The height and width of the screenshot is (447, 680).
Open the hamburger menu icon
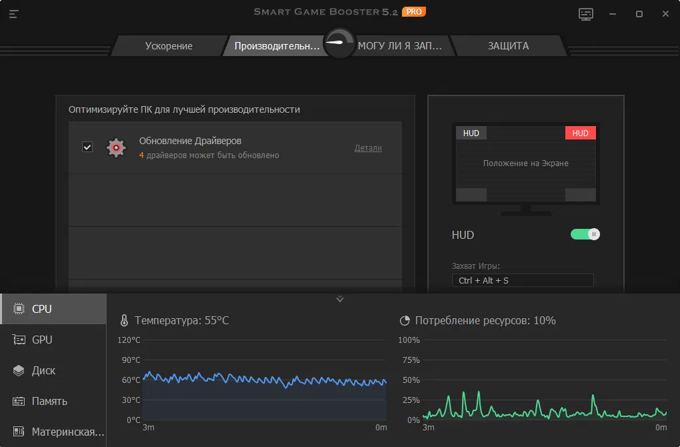click(14, 13)
